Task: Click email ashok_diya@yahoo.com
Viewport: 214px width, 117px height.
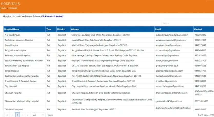Action: pos(167,61)
